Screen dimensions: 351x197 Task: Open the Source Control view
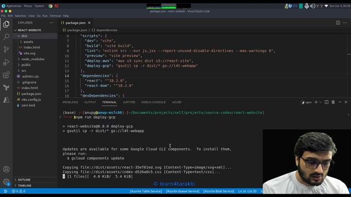click(6, 49)
